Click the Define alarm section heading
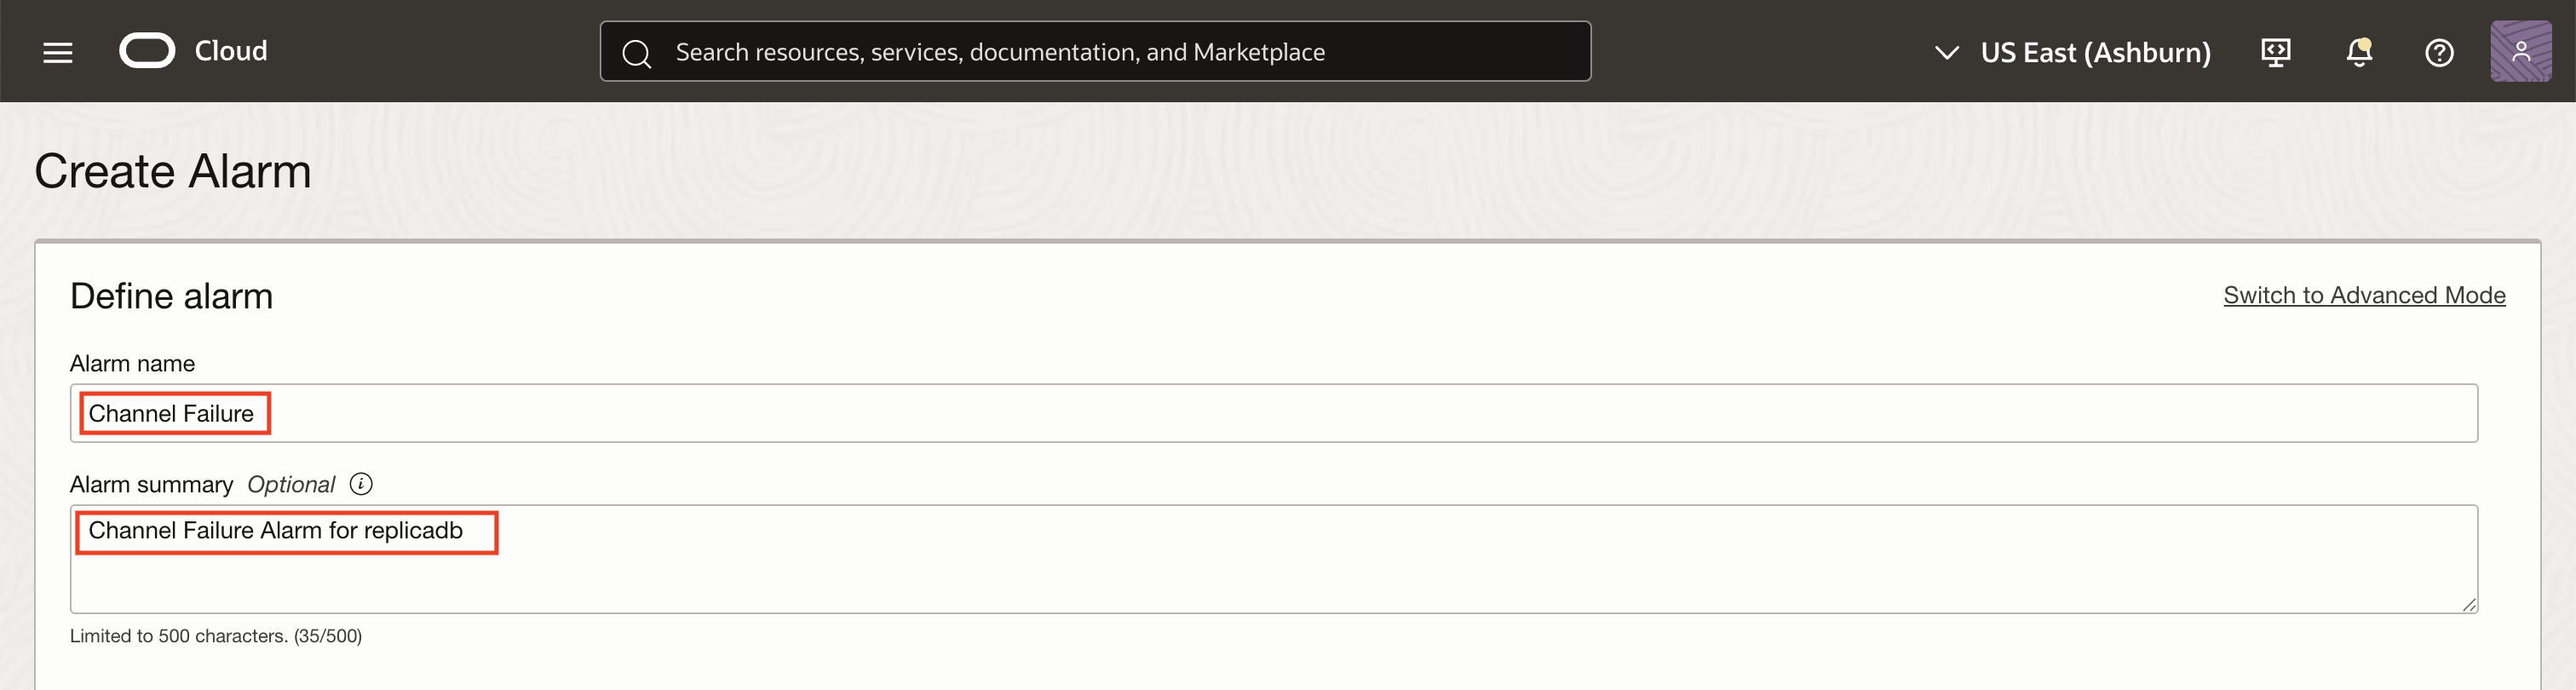This screenshot has height=690, width=2576. 171,296
